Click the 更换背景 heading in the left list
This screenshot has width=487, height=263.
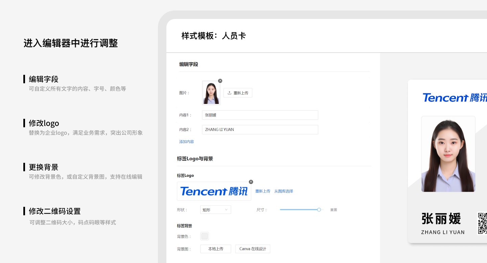44,167
